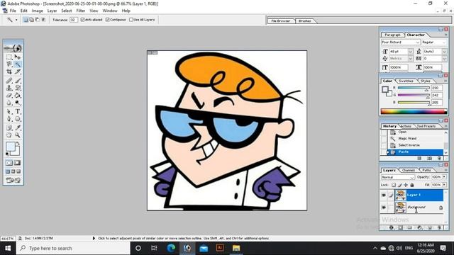Toggle Anti-aliased checkbox
The image size is (454, 255).
pos(82,20)
